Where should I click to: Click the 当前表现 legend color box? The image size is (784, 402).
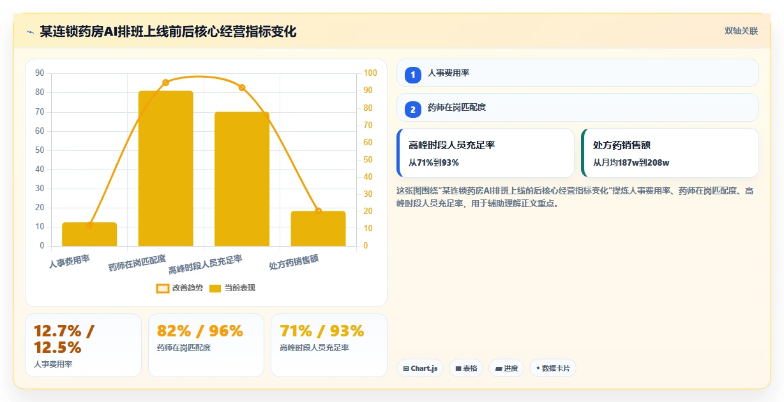tap(216, 288)
